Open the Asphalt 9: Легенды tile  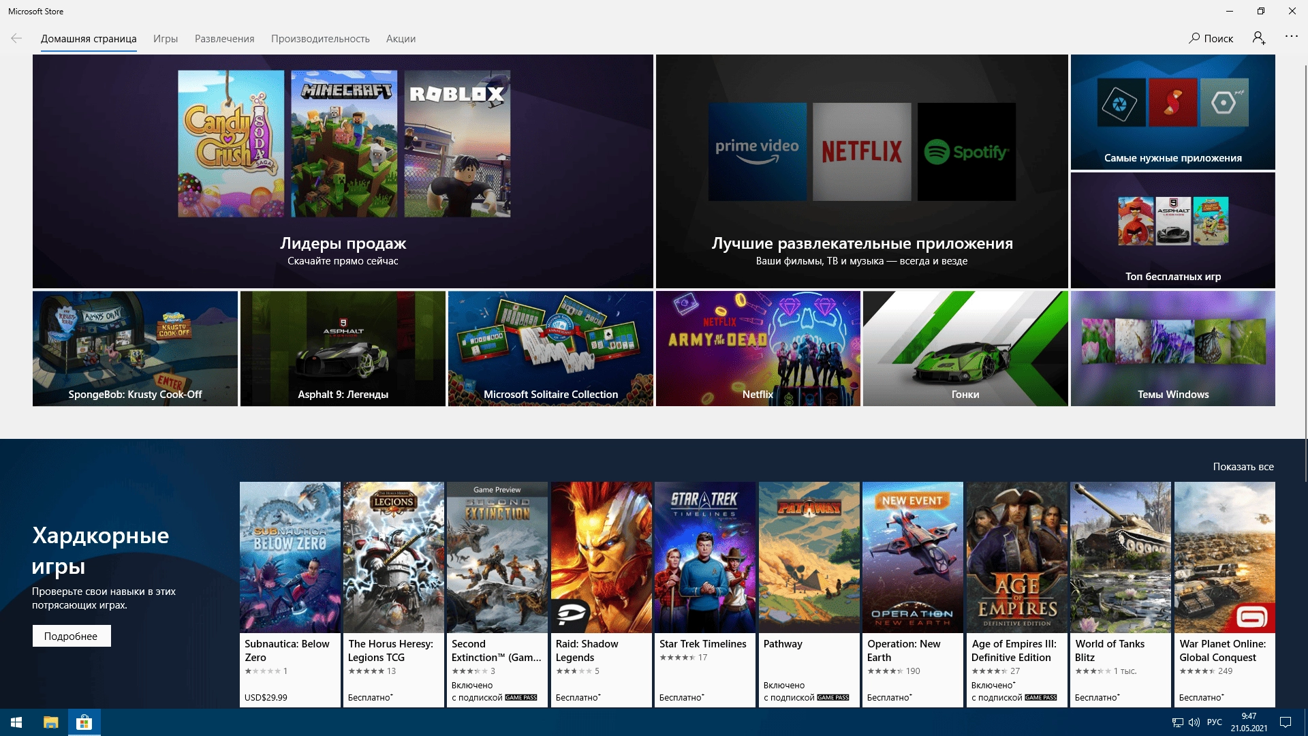tap(343, 348)
